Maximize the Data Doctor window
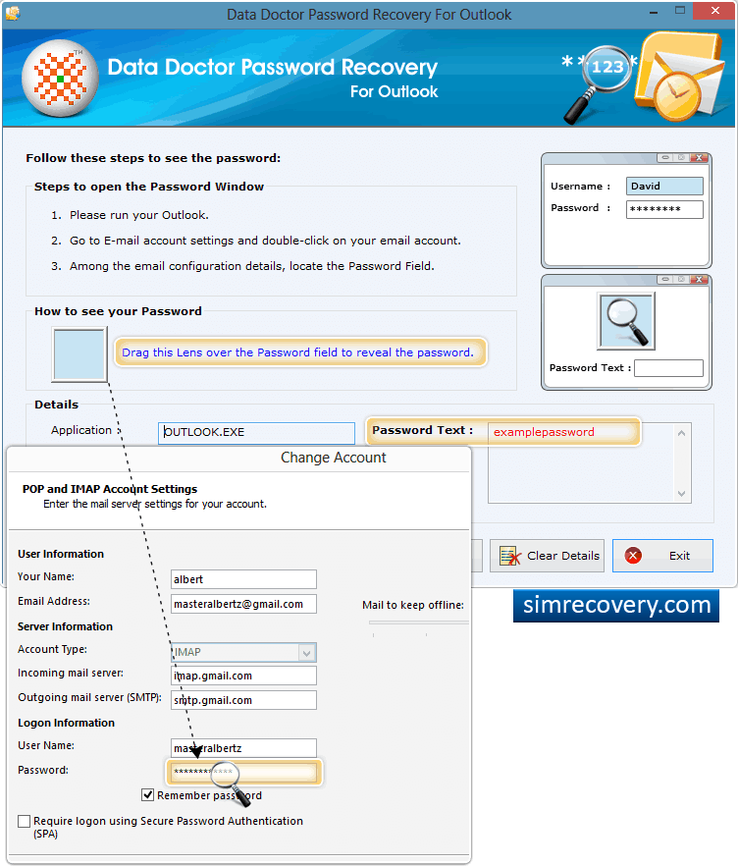 [680, 11]
